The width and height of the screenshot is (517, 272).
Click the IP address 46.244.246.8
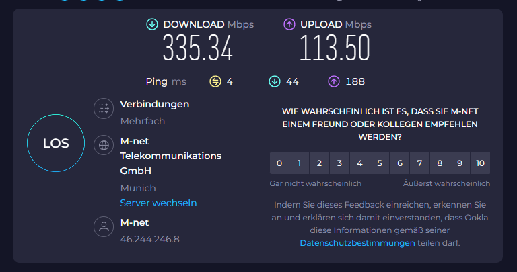(x=149, y=239)
